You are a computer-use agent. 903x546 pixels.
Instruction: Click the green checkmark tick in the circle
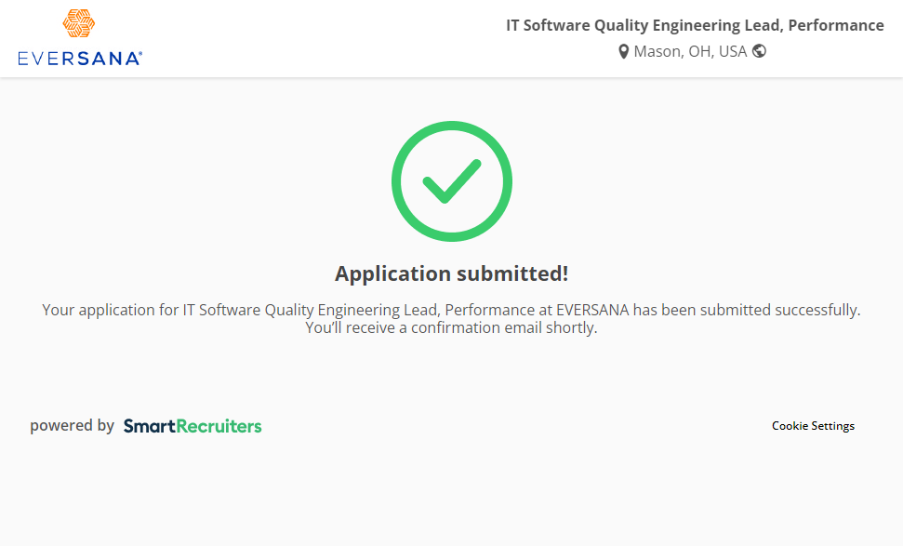coord(451,181)
